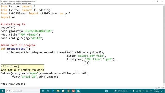Click the 'browseFiles' function name in def line

pos(16,49)
